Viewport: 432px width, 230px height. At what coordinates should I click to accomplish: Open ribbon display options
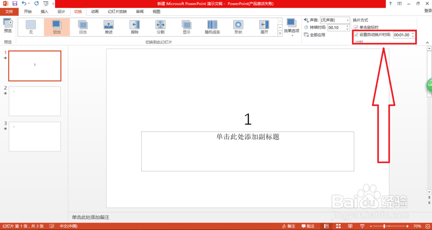[400, 3]
